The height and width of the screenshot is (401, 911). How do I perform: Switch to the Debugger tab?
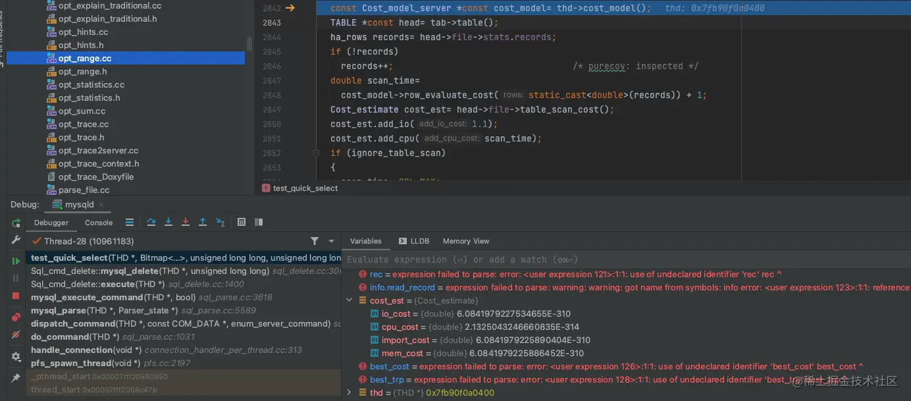(x=51, y=223)
